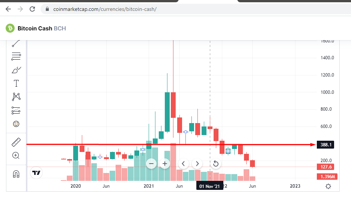Image resolution: width=351 pixels, height=203 pixels.
Task: Click the 800.0 price axis label
Action: [326, 109]
